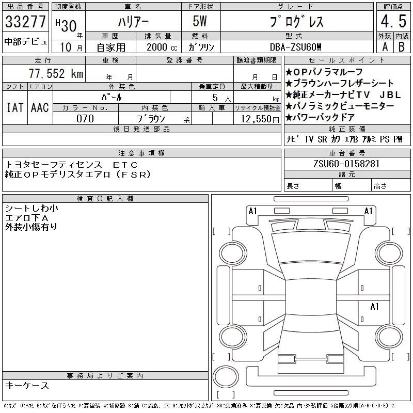Click the grade プログレス
This screenshot has width=413, height=413.
(x=297, y=22)
